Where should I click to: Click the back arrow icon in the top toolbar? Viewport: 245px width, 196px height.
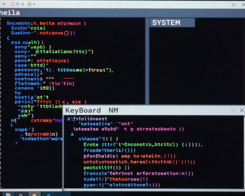click(x=4, y=4)
